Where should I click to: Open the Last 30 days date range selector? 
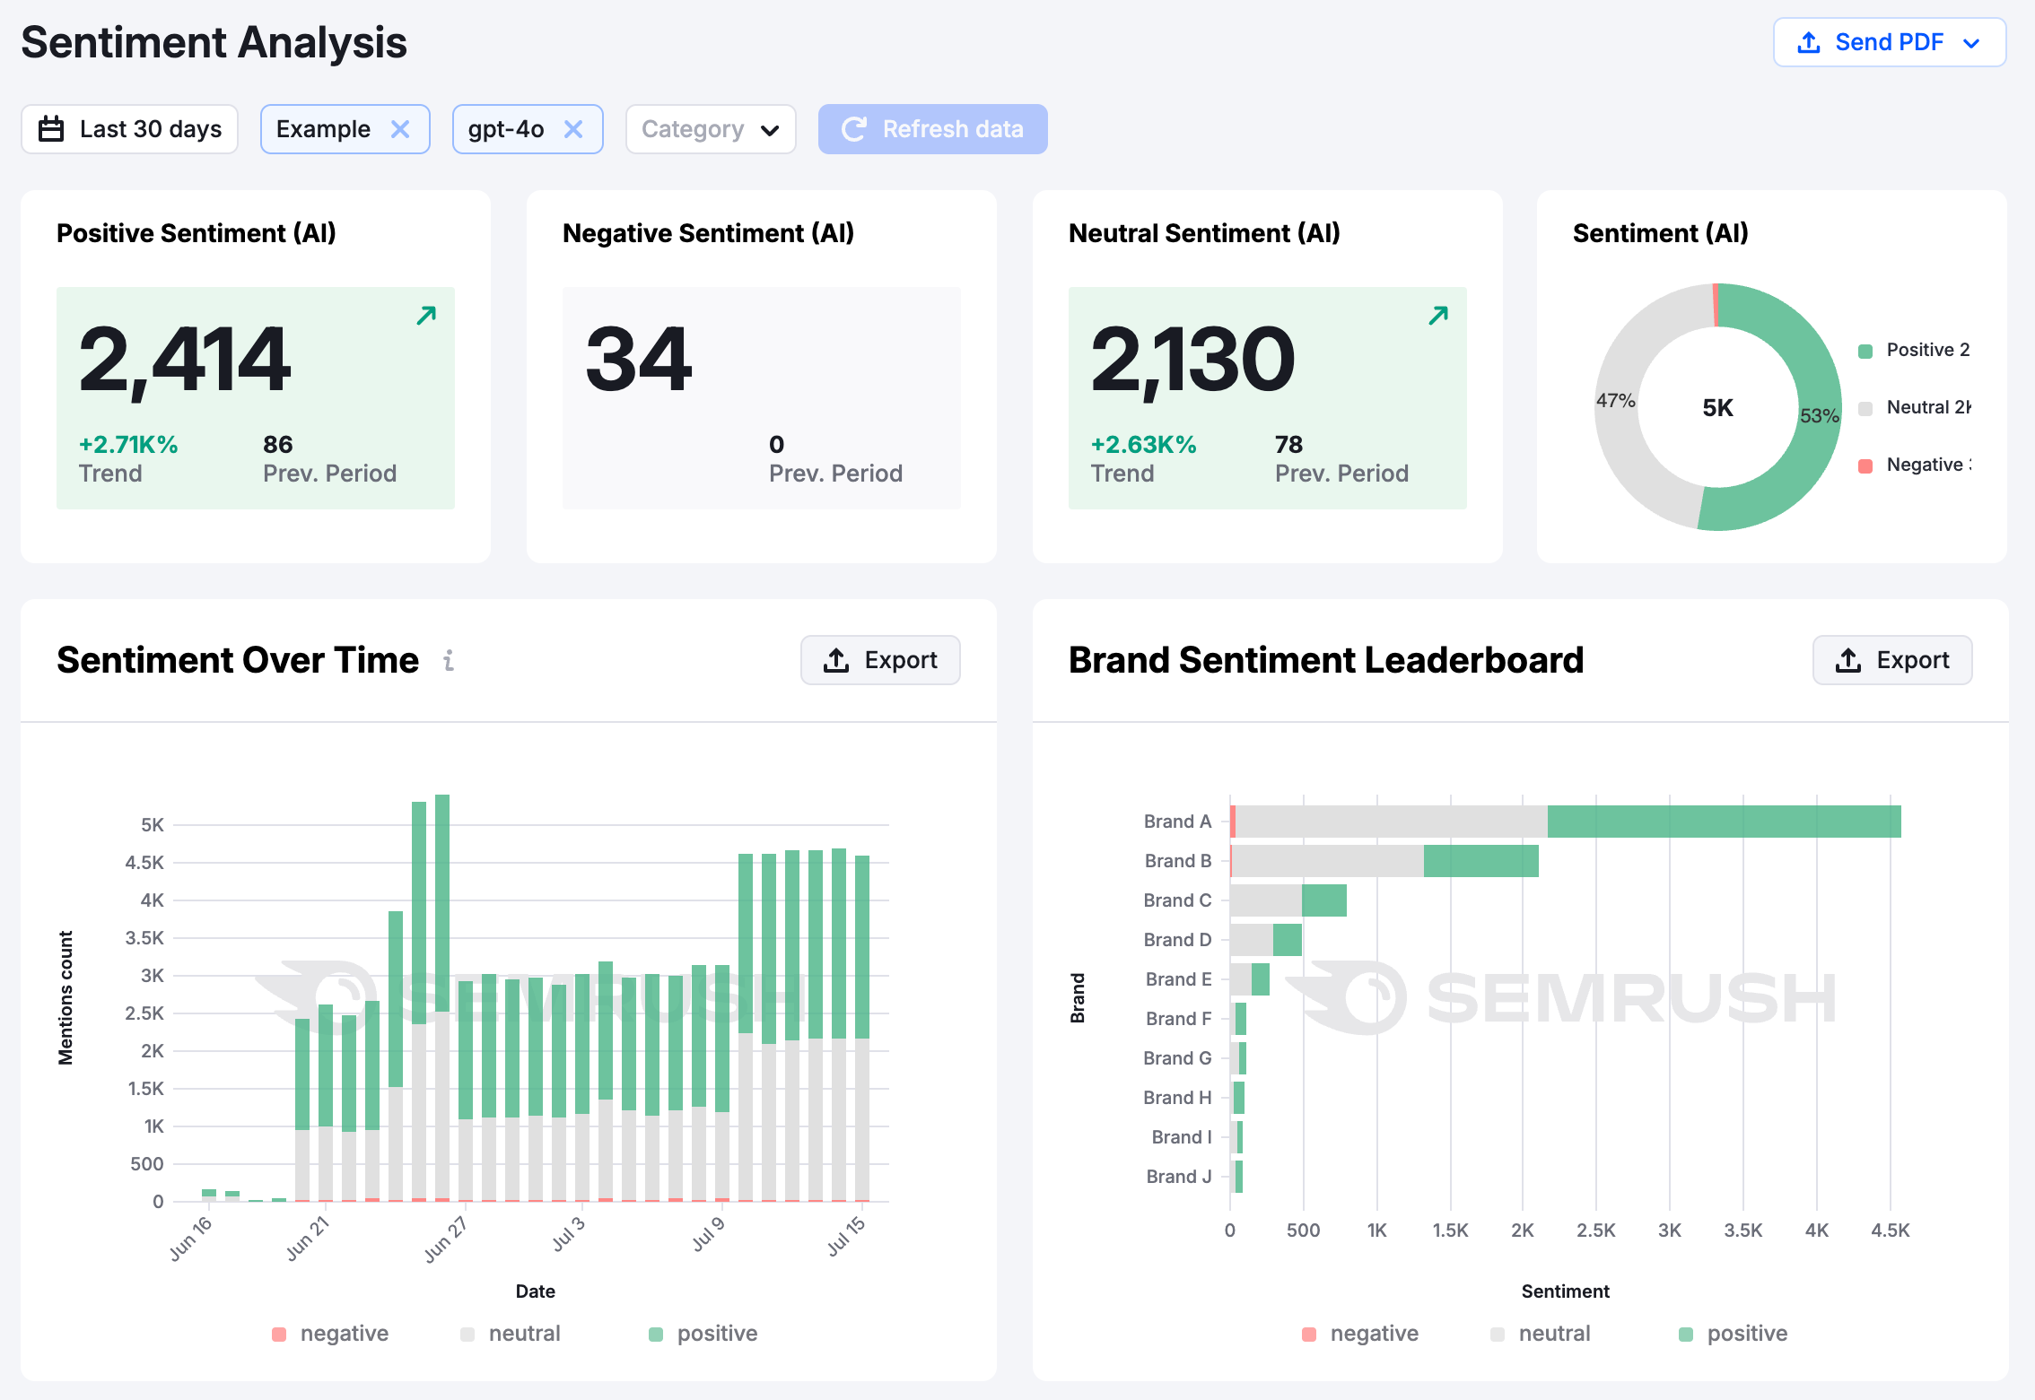(128, 128)
